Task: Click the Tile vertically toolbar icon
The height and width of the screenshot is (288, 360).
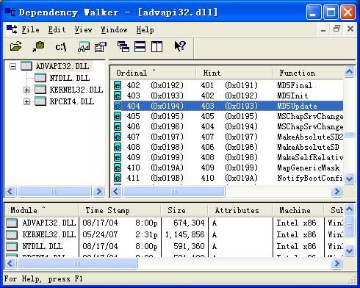Action: click(156, 46)
